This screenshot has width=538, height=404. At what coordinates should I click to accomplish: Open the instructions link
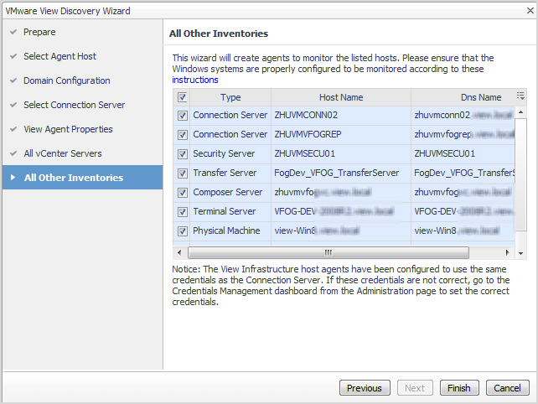click(x=194, y=80)
